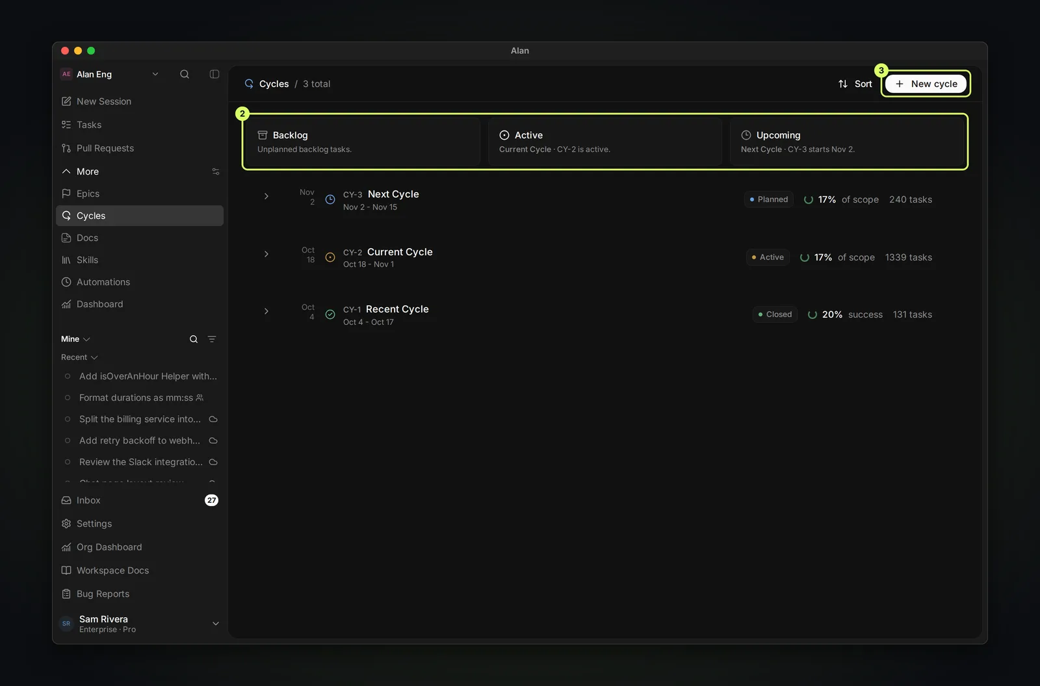This screenshot has width=1040, height=686.
Task: Click status circle of Format durations task
Action: coord(68,398)
